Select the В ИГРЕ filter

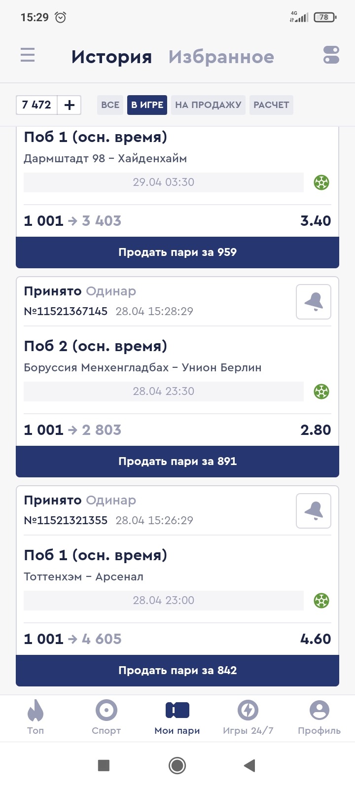[147, 105]
